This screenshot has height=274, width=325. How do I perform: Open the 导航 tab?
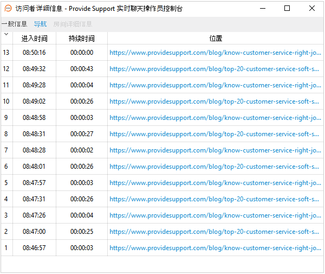(40, 24)
